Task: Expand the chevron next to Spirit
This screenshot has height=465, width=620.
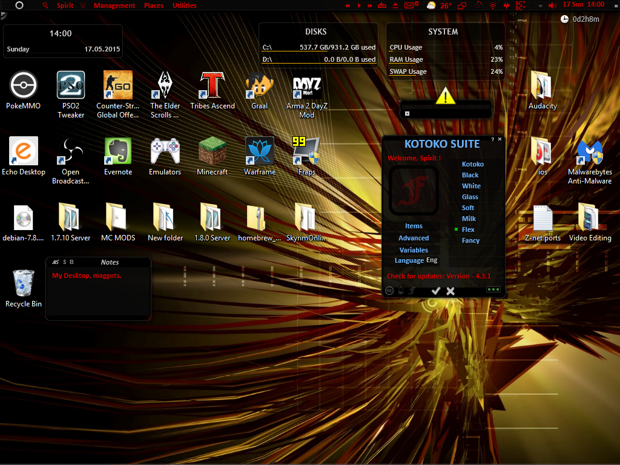Action: tap(82, 5)
